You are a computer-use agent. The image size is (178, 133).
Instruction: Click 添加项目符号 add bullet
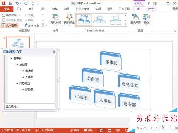coord(12,20)
